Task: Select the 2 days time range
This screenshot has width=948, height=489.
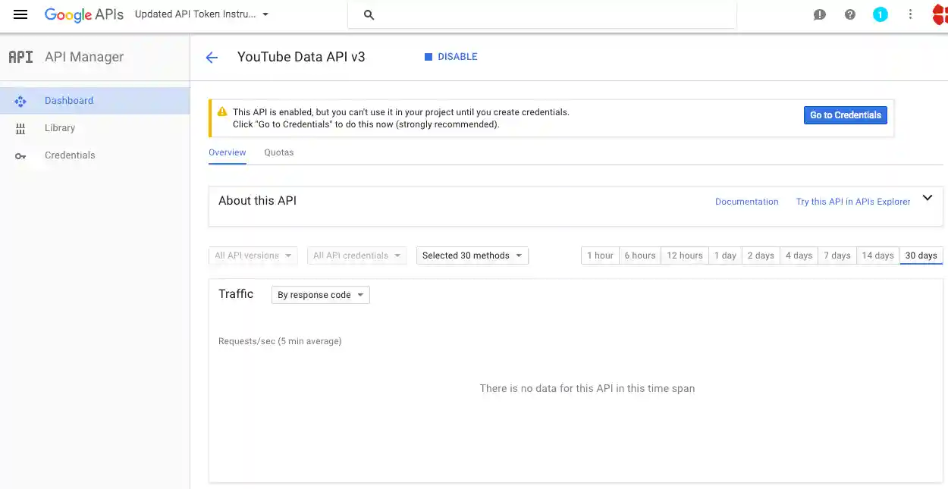Action: 761,255
